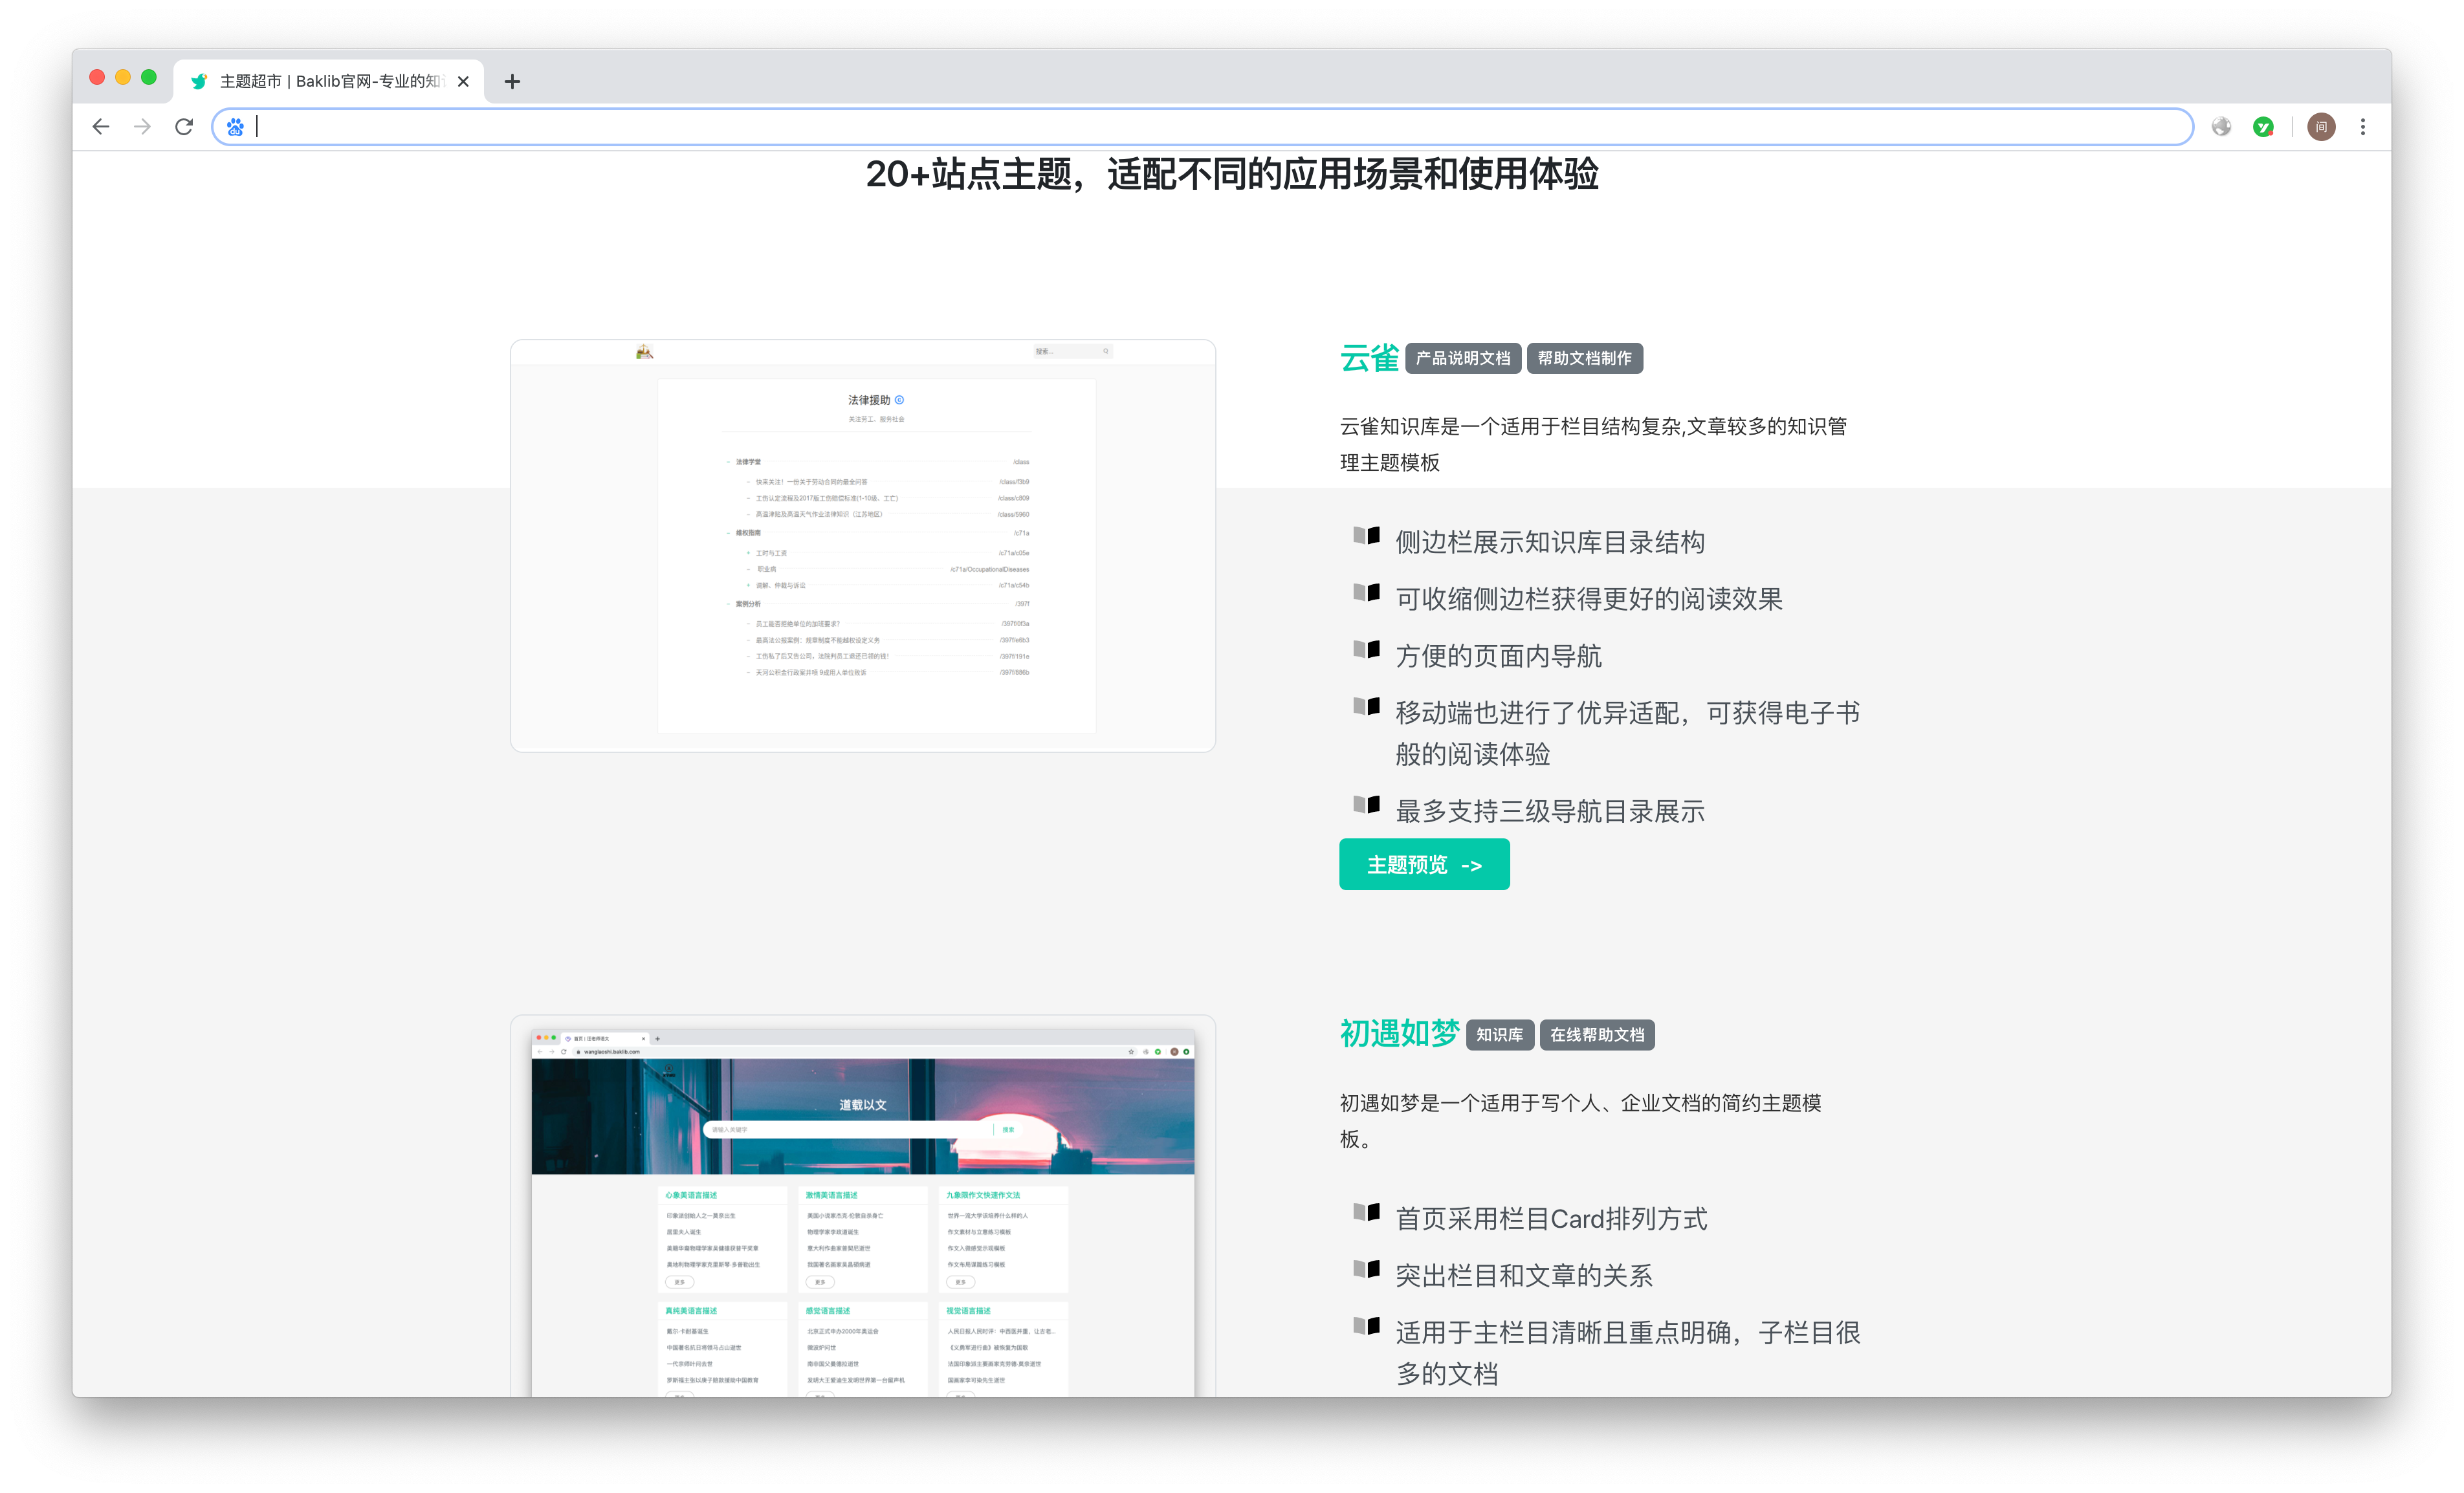The image size is (2464, 1493).
Task: Click the page reload icon in the browser toolbar
Action: click(184, 126)
